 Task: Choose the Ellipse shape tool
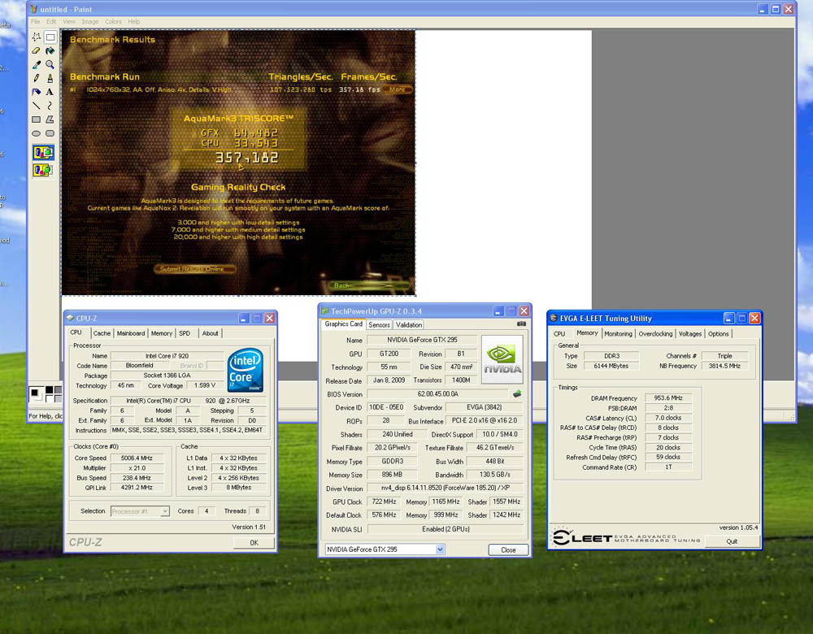click(37, 133)
